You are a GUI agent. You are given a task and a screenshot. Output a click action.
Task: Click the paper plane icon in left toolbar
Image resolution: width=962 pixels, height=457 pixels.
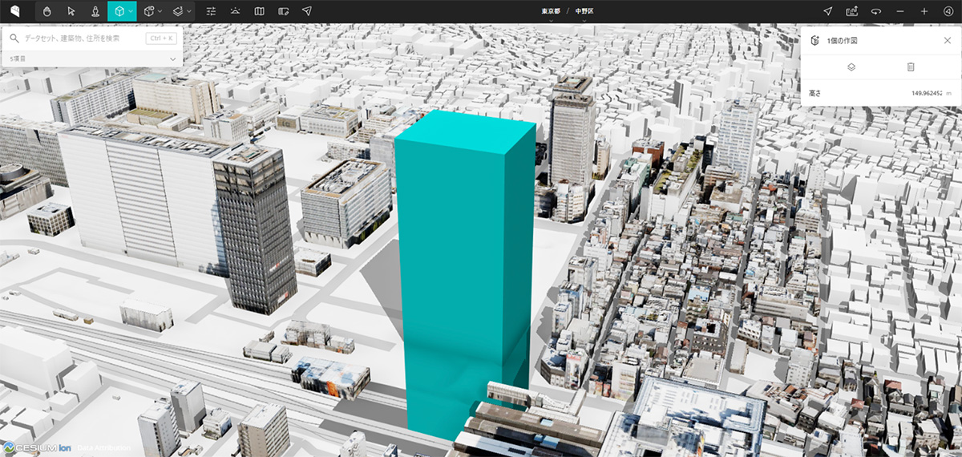(x=307, y=11)
